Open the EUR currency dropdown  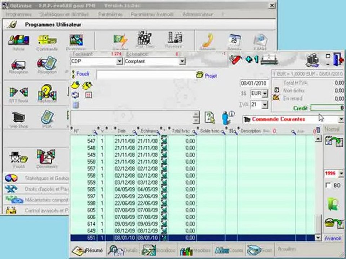pyautogui.click(x=265, y=94)
